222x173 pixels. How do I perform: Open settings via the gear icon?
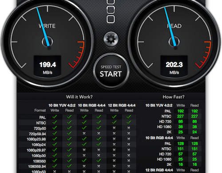(x=111, y=39)
